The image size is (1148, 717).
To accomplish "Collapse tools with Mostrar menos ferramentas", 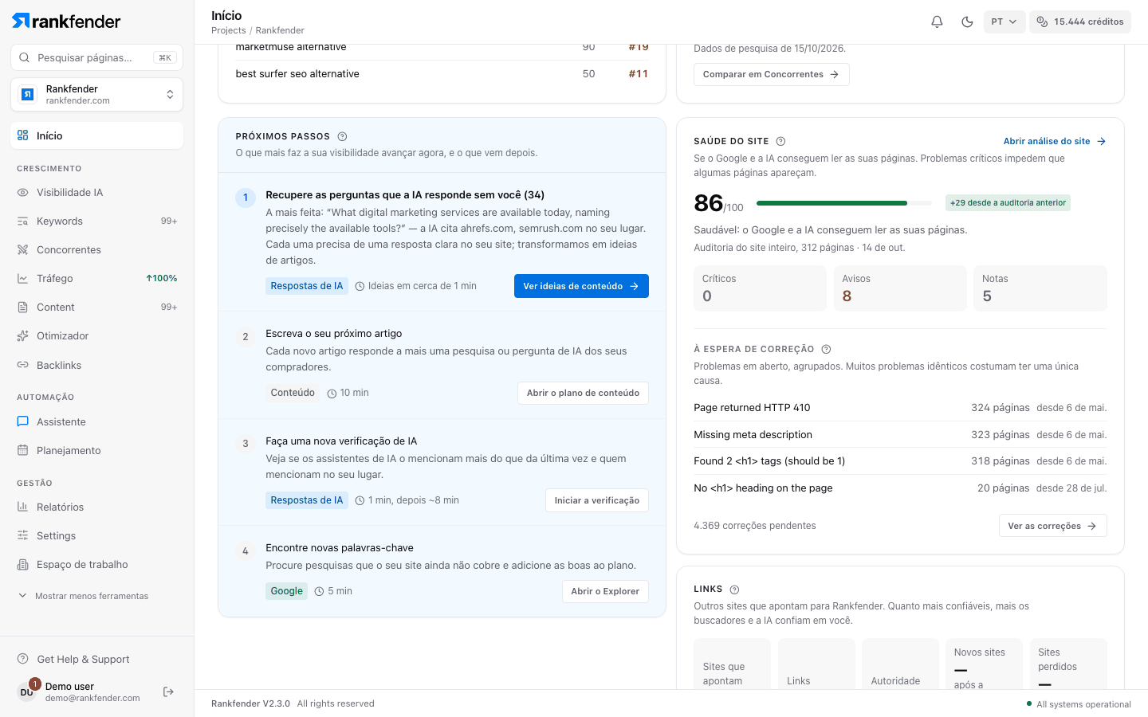I will click(x=84, y=596).
